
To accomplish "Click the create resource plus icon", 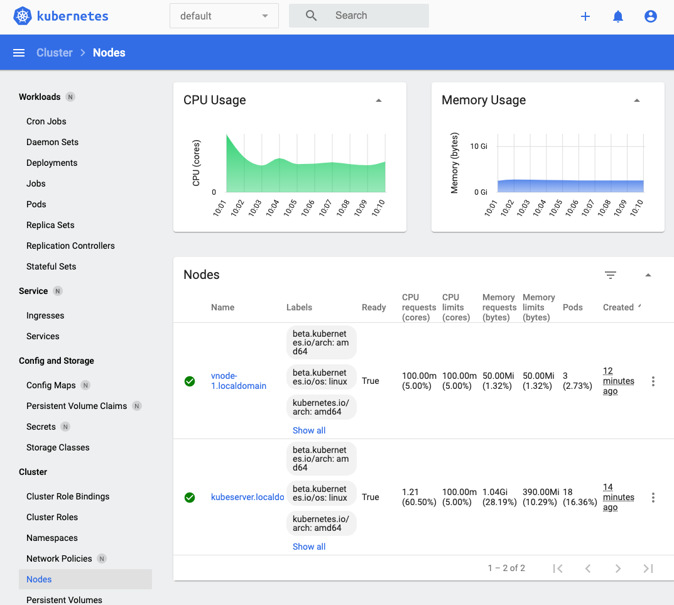I will (x=585, y=16).
